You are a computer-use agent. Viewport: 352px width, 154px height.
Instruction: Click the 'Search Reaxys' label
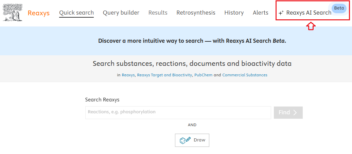pyautogui.click(x=102, y=100)
